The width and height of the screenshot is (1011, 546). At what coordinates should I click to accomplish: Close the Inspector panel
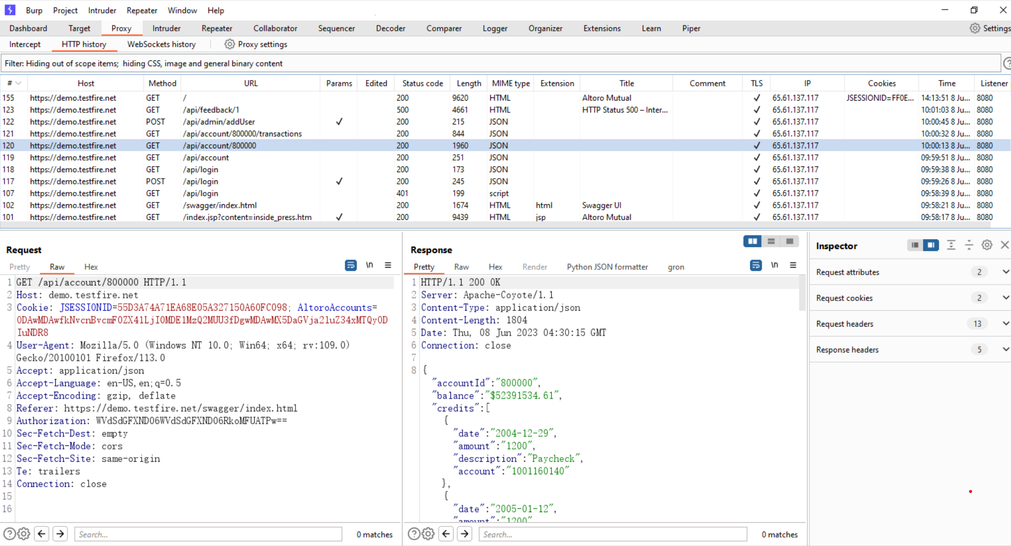point(1005,244)
